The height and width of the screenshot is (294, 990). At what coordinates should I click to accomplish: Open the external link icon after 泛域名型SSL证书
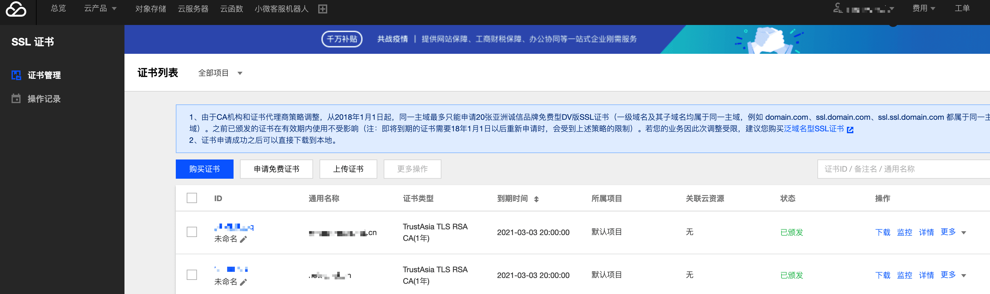click(850, 130)
